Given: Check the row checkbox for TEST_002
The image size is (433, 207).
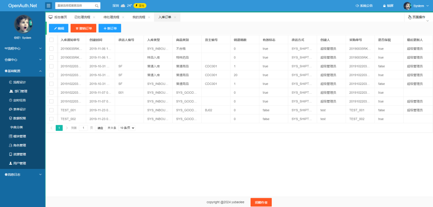Looking at the screenshot, I should pos(51,119).
